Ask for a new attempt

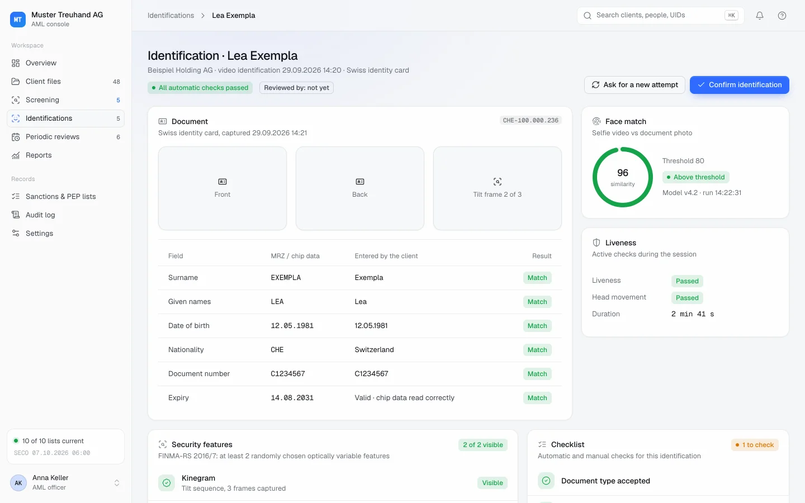click(x=634, y=85)
